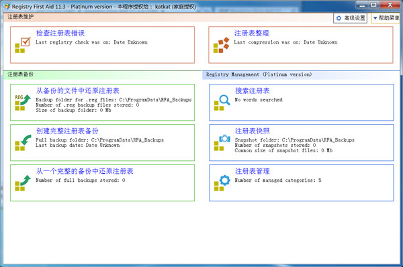Click the registry management gear icon
The width and height of the screenshot is (403, 267).
[x=222, y=183]
